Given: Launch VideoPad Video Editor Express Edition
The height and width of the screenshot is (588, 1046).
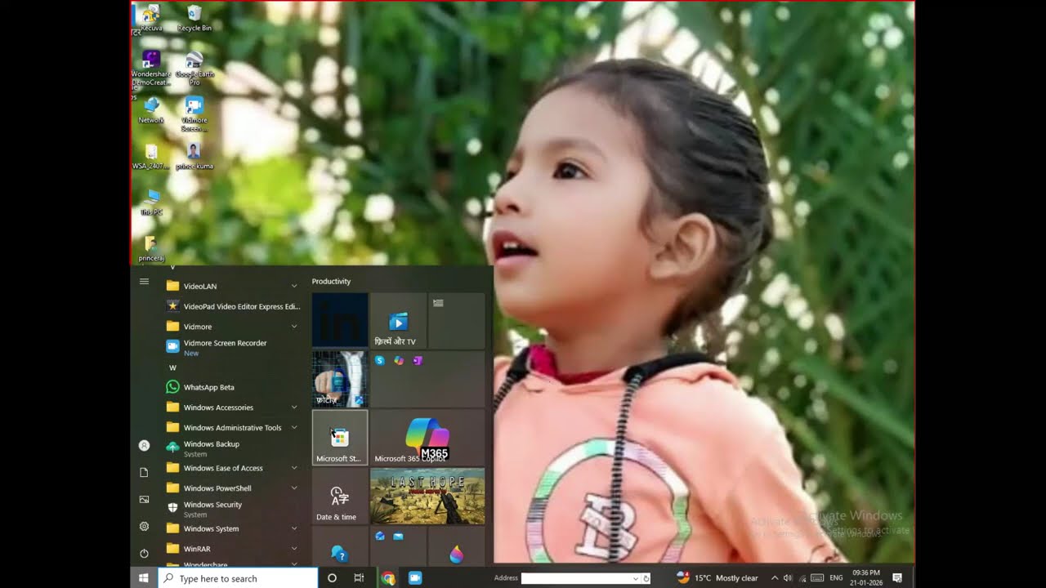Looking at the screenshot, I should pyautogui.click(x=233, y=306).
